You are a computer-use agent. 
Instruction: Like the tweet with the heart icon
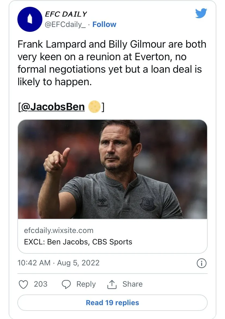[x=23, y=284]
